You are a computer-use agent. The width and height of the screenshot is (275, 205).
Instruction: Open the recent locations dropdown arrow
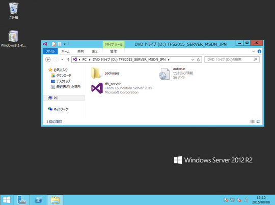pos(62,59)
